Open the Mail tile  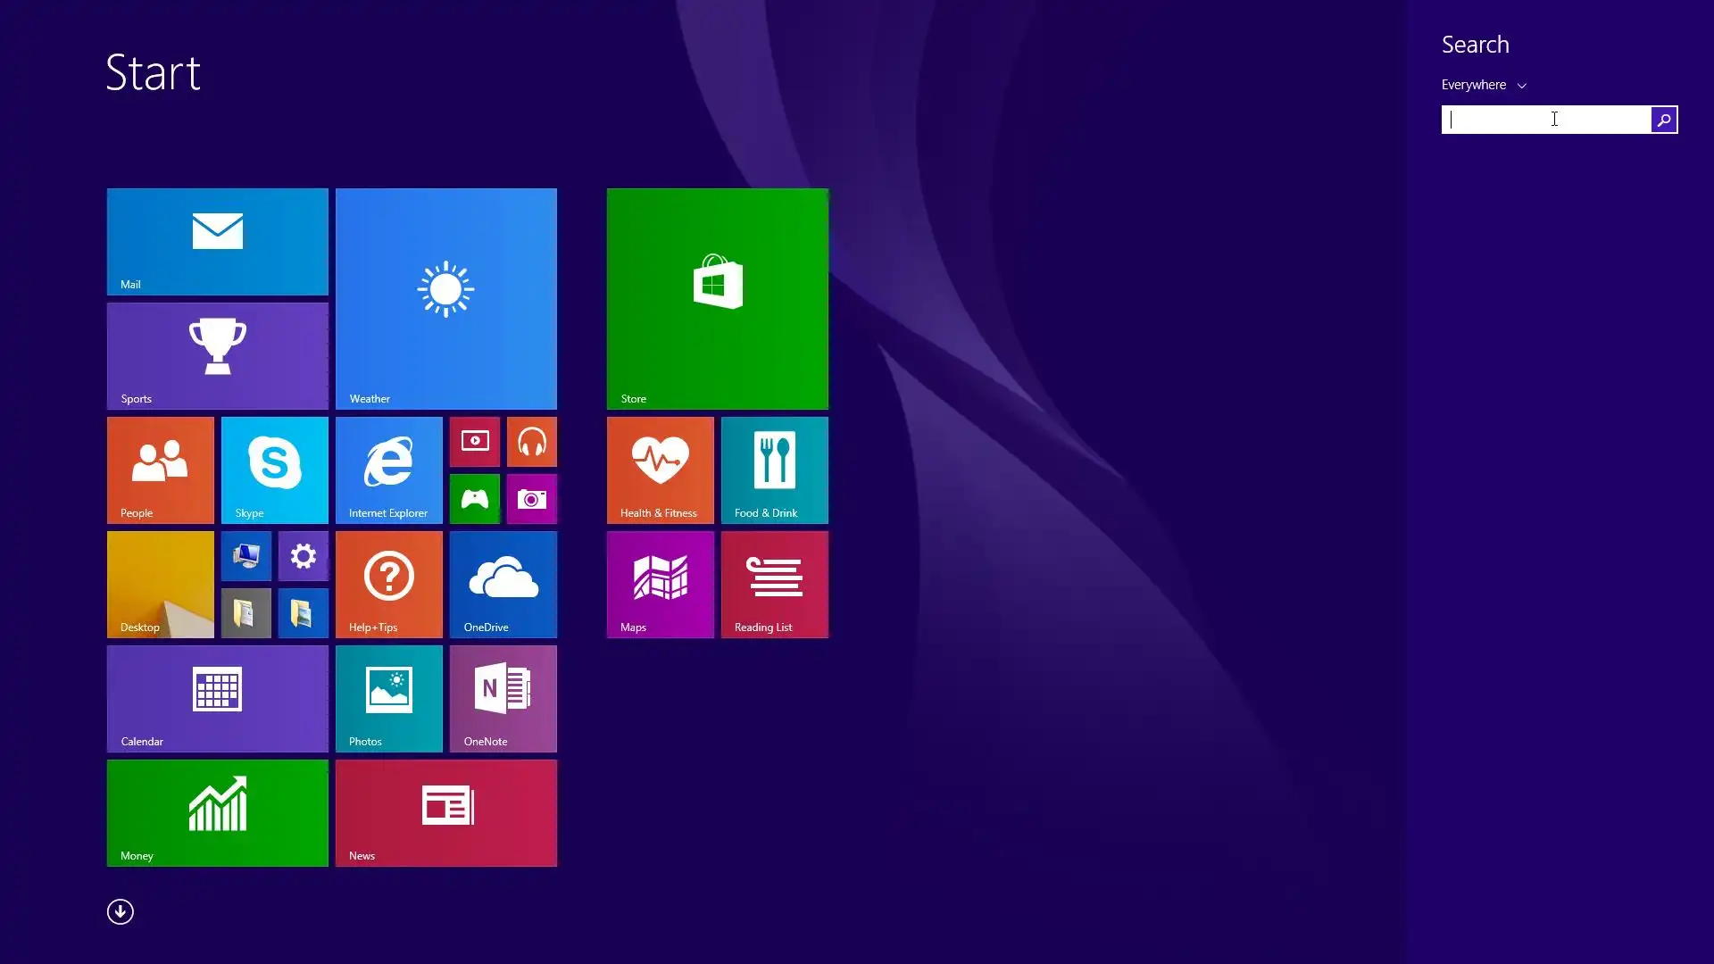pyautogui.click(x=217, y=241)
